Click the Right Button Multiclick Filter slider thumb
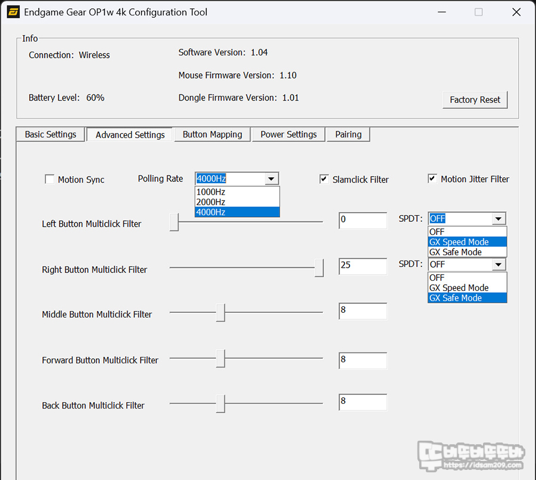Screen dimensions: 536x480 coord(319,268)
